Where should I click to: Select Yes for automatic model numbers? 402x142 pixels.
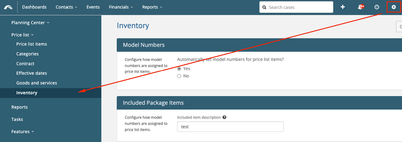[179, 69]
